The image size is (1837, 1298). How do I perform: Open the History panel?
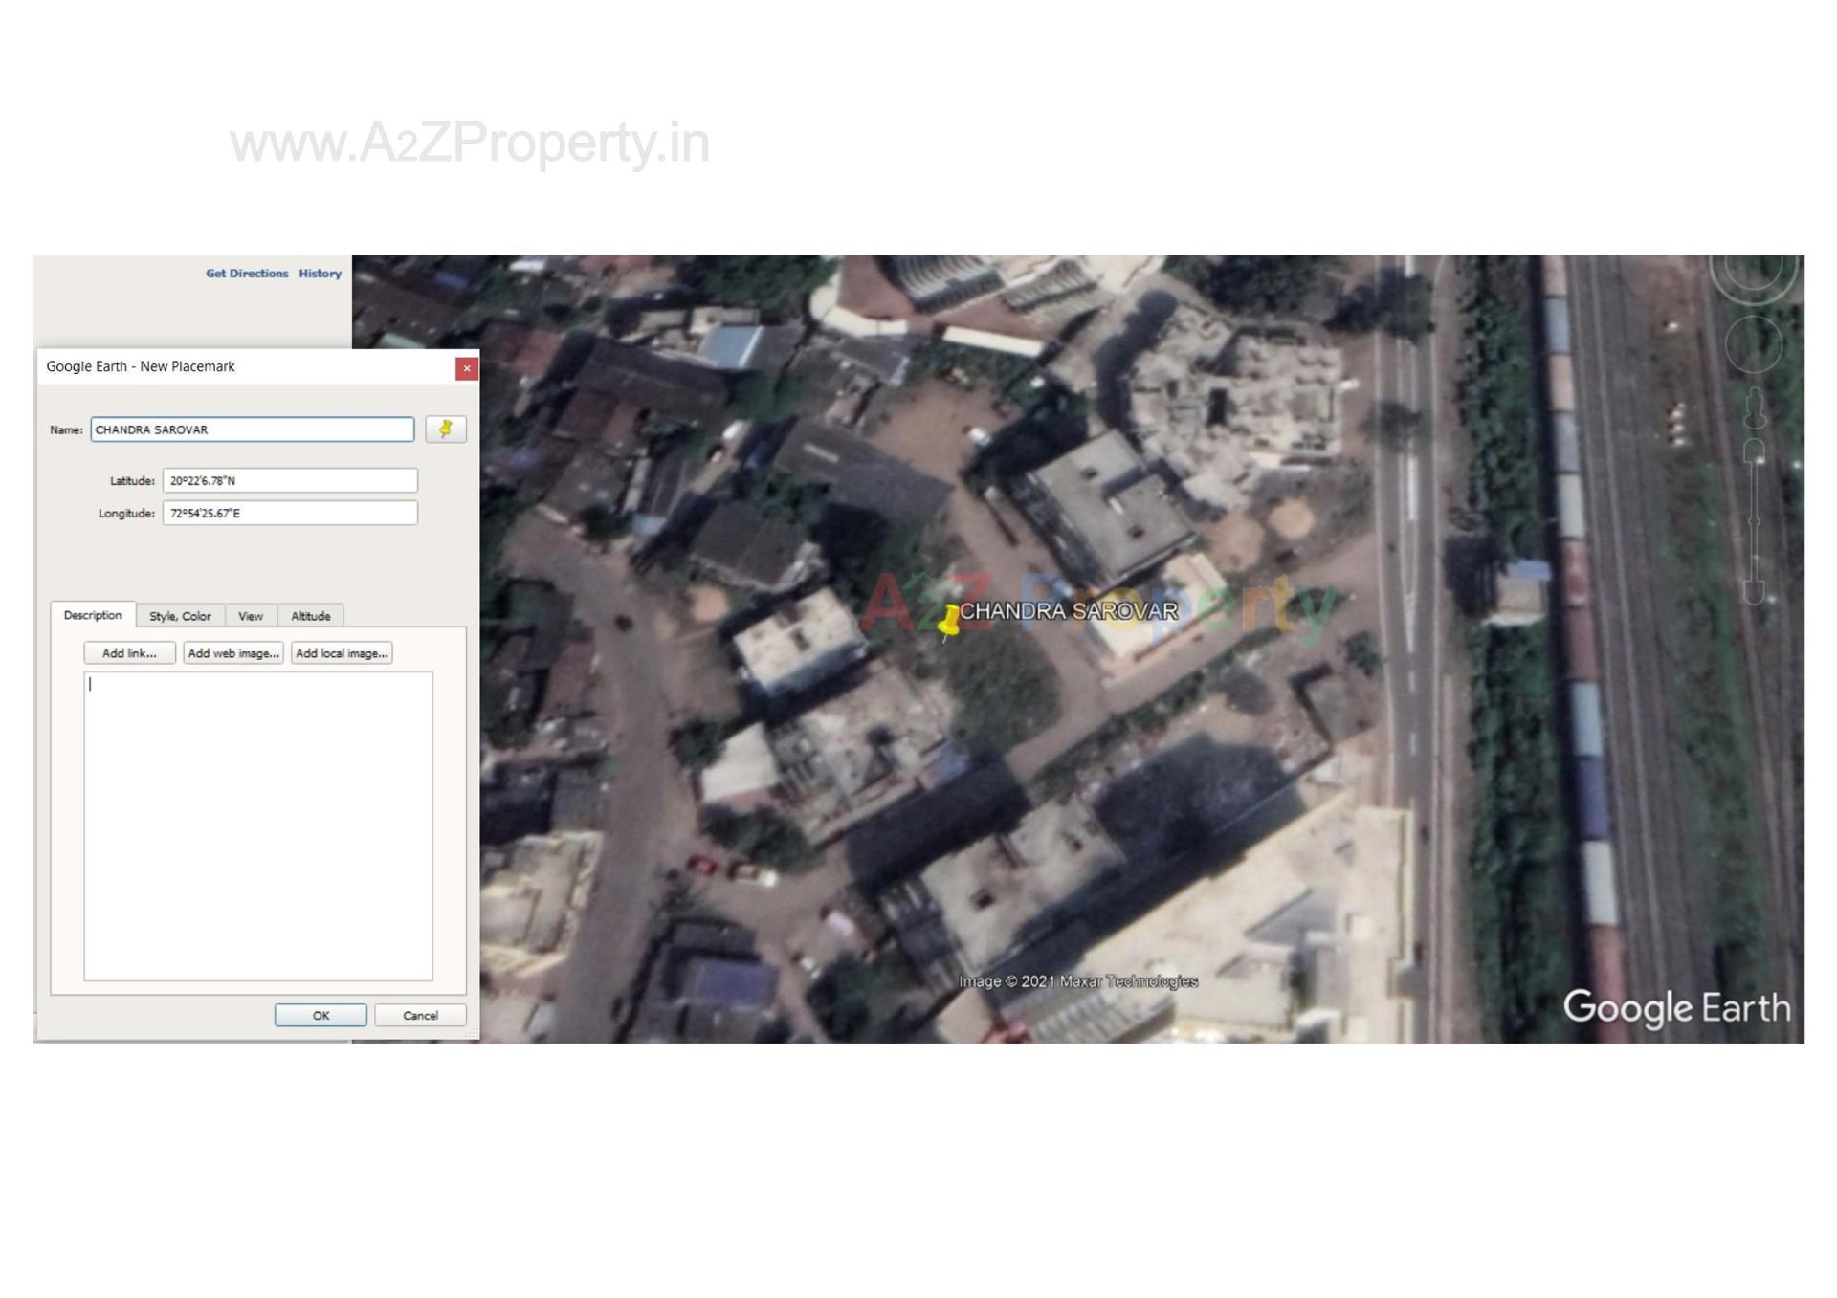pyautogui.click(x=320, y=274)
